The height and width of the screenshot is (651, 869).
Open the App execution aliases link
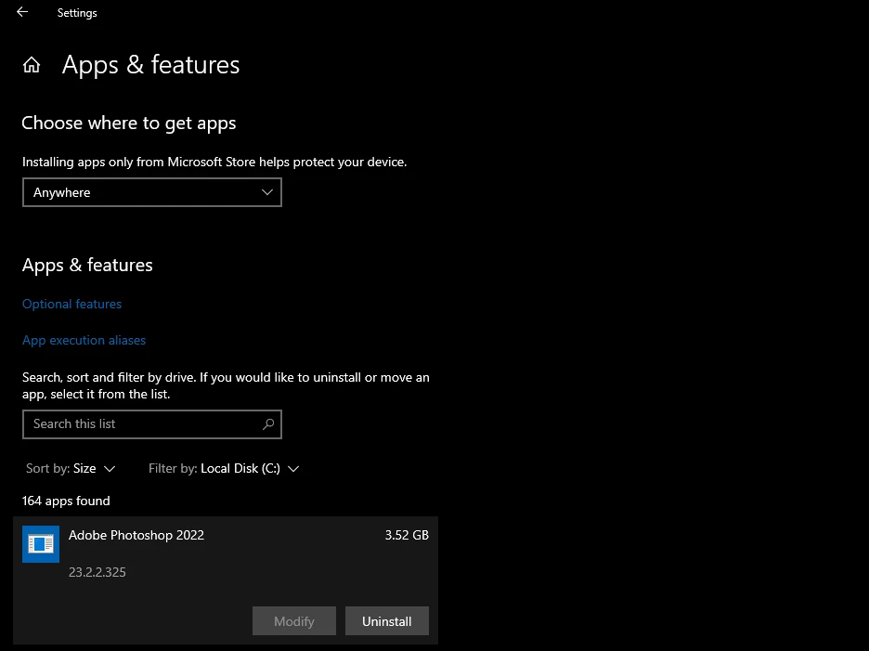click(84, 340)
